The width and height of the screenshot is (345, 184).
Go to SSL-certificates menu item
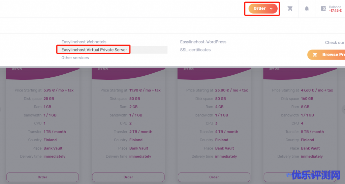(195, 50)
